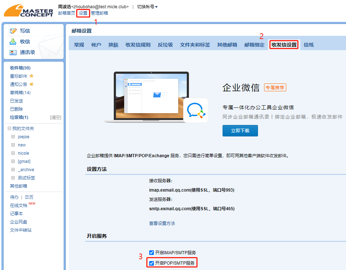346x270 pixels.
Task: Toggle the 开启POP/SMTP服务 checkbox
Action: pyautogui.click(x=151, y=263)
